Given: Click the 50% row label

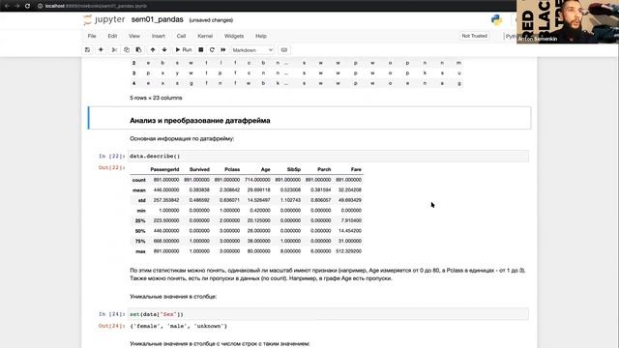Looking at the screenshot, I should pos(140,231).
